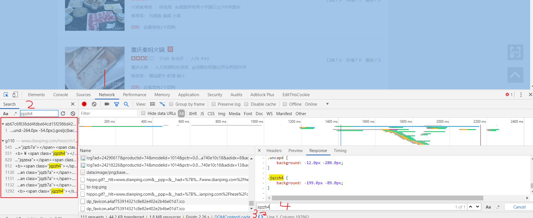
Task: Toggle regex option in Search pane
Action: tap(15, 114)
